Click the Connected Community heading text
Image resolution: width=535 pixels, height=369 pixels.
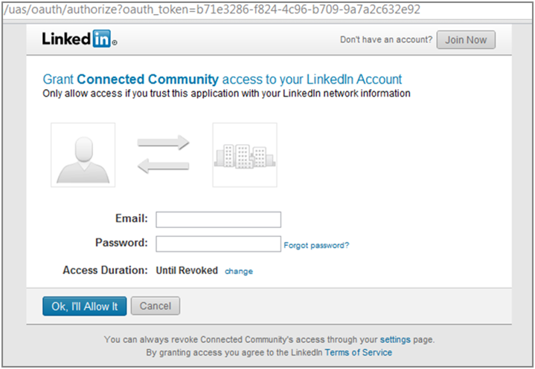coord(148,79)
